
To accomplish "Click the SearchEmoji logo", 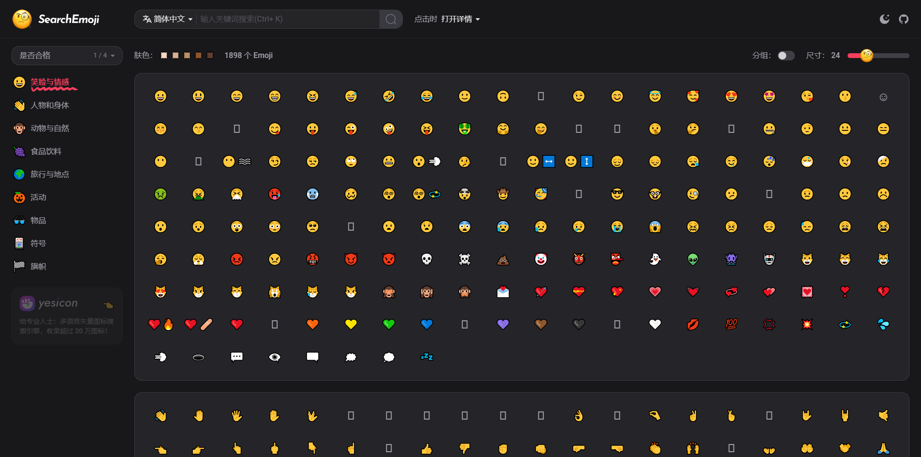I will click(x=56, y=19).
